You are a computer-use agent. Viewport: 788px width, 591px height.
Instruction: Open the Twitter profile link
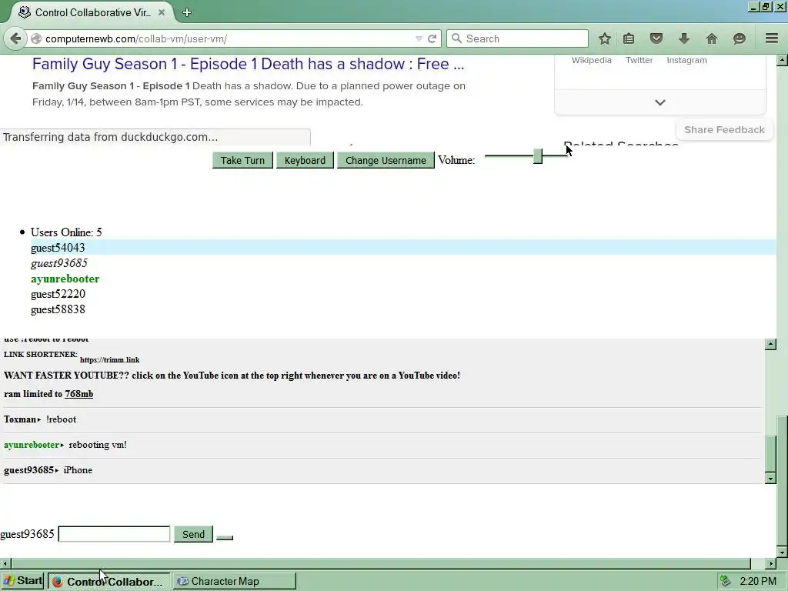(639, 60)
